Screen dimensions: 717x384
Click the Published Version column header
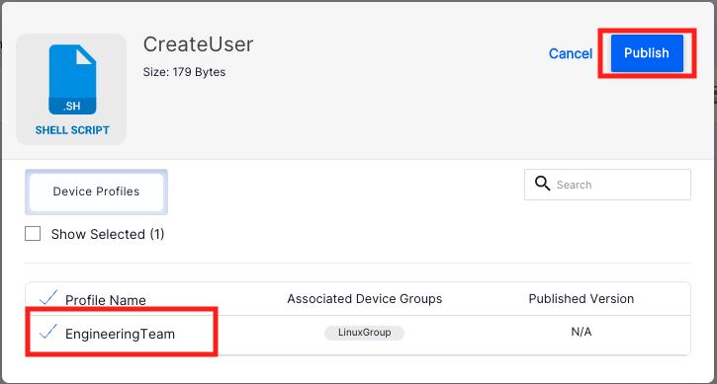tap(582, 299)
